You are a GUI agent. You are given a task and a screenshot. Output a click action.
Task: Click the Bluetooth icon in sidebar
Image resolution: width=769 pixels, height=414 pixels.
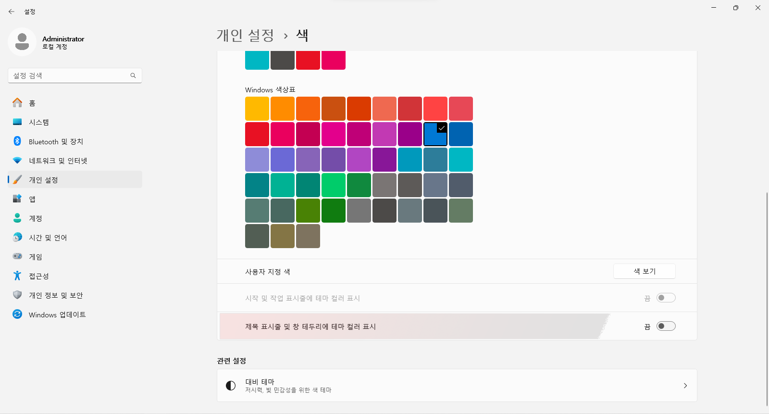click(17, 141)
